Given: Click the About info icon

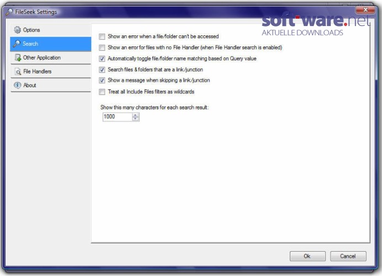Looking at the screenshot, I should click(17, 85).
